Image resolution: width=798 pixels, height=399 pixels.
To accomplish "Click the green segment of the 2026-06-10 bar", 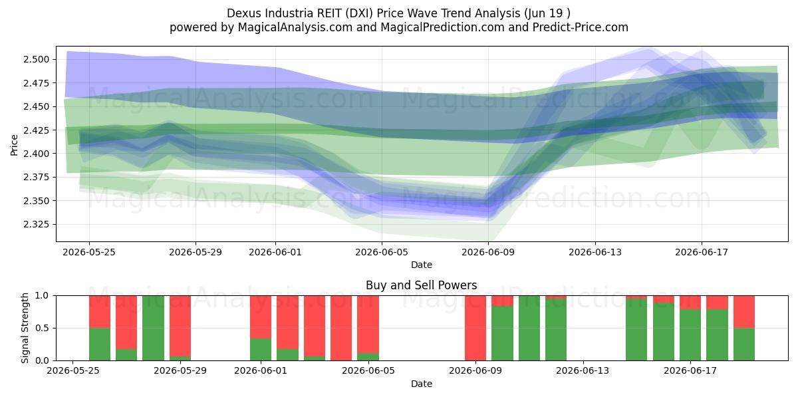I will pos(502,333).
